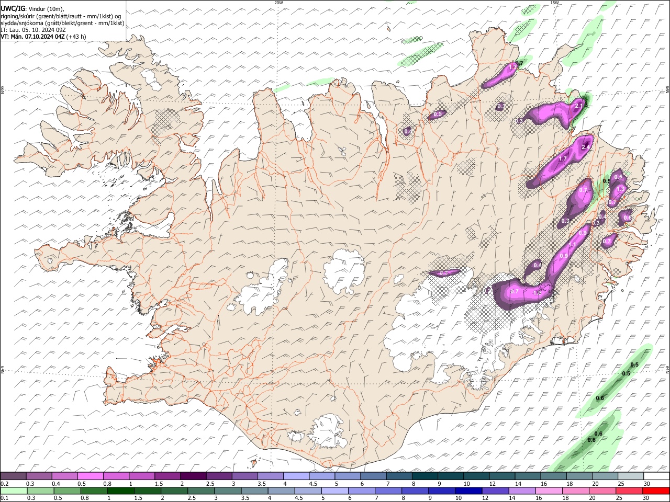Click the 'VT: Mán. 07.10.2024 04Z (+43 h)' line
Image resolution: width=670 pixels, height=502 pixels.
tap(43, 37)
